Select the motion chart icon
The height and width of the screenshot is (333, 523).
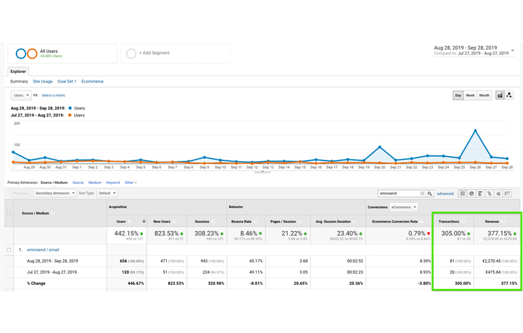coord(509,95)
